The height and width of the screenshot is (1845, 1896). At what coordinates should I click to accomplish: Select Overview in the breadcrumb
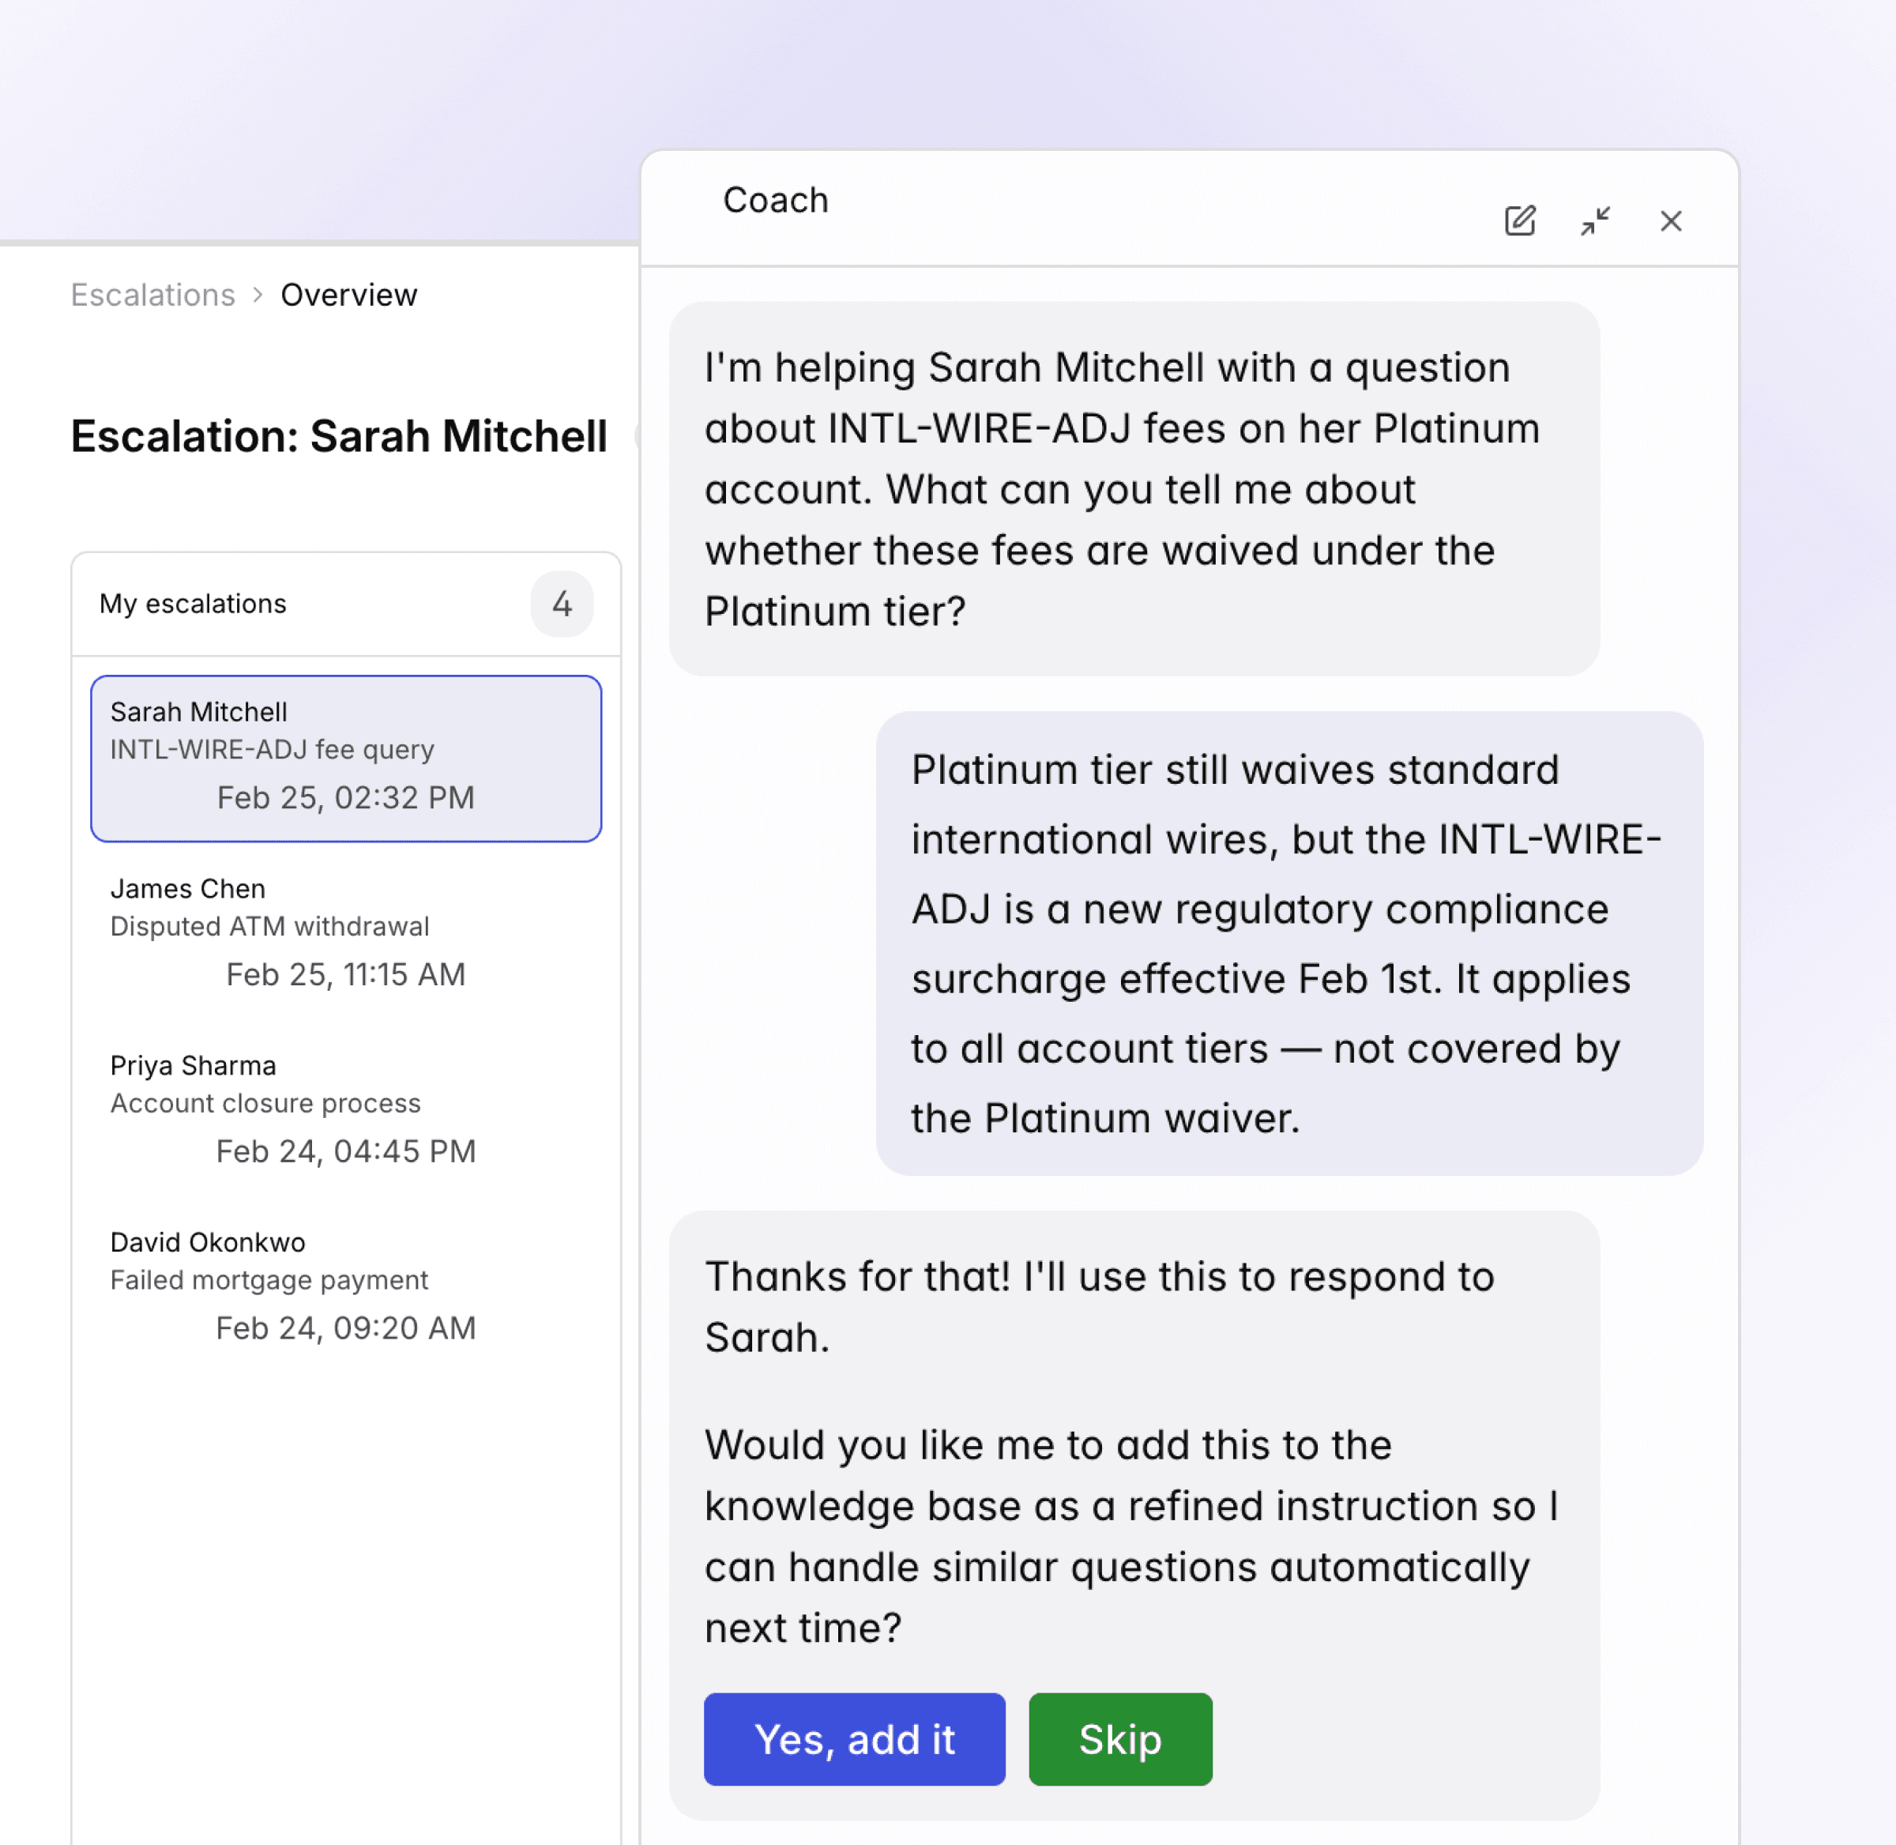coord(348,295)
